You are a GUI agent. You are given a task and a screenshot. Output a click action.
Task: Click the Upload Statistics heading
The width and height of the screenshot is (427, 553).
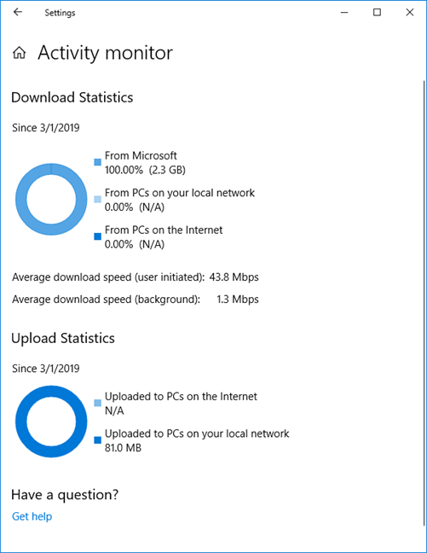click(x=63, y=338)
